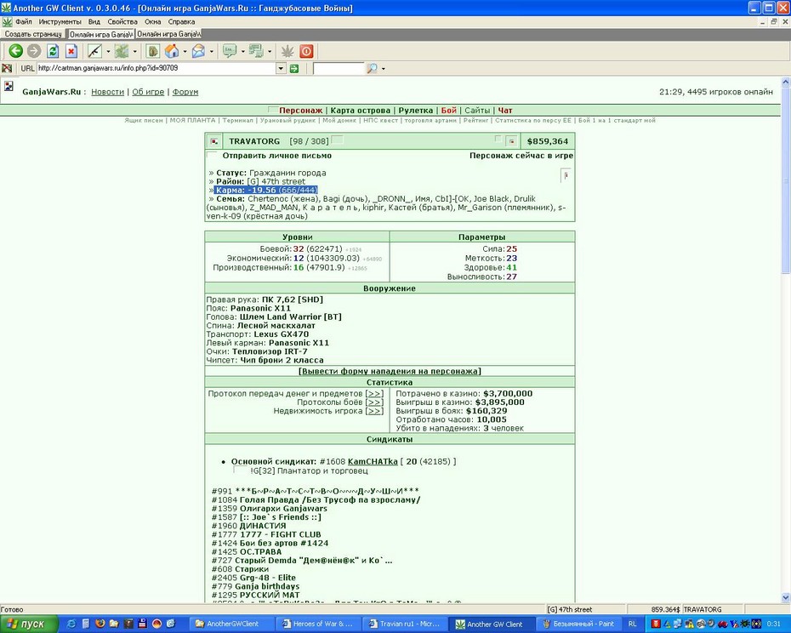Open Урановый рудник shortcut link
This screenshot has height=633, width=791.
coord(287,121)
